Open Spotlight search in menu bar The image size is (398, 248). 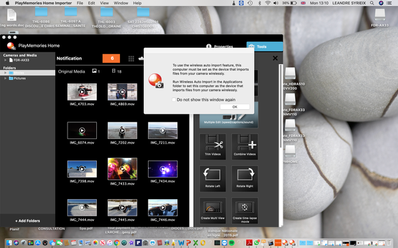372,3
